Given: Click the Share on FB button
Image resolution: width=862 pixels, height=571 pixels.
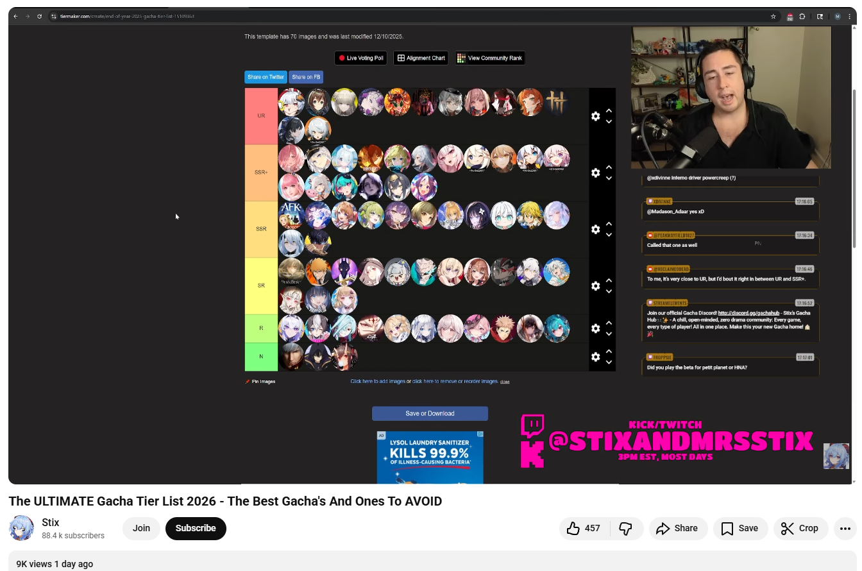Looking at the screenshot, I should (x=306, y=77).
